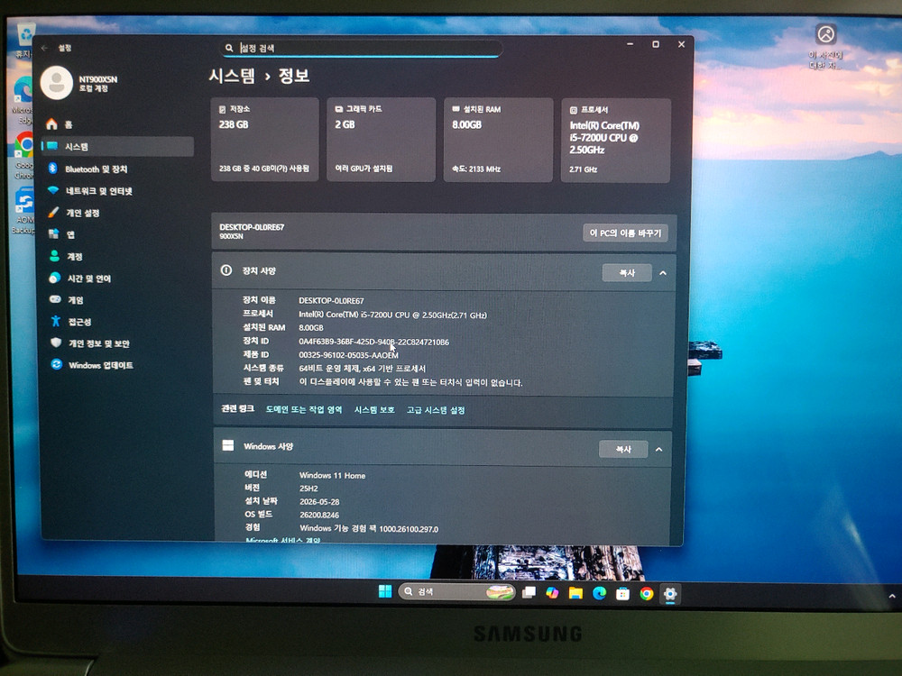Show hidden tray icons chevron on taskbar

892,597
